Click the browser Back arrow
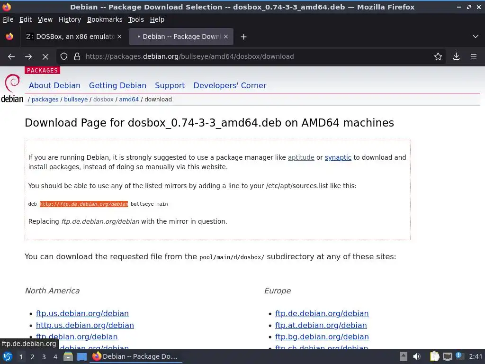This screenshot has height=364, width=485. pyautogui.click(x=11, y=57)
